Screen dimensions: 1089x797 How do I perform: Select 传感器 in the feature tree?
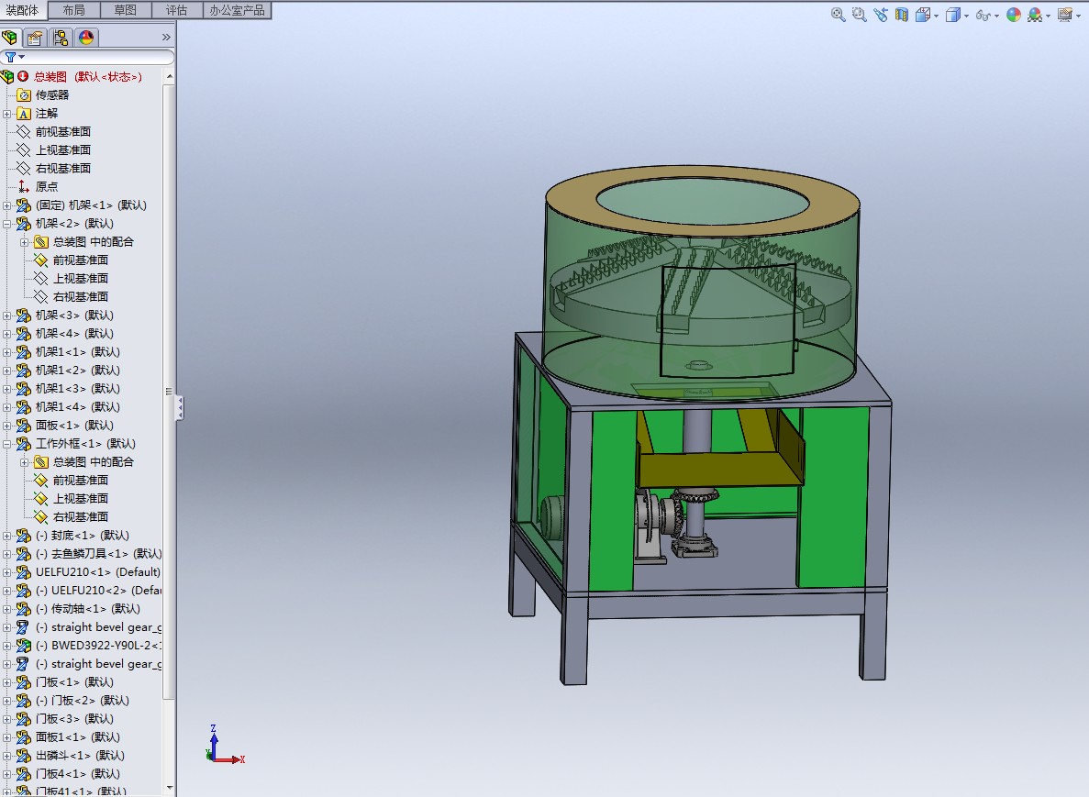52,95
